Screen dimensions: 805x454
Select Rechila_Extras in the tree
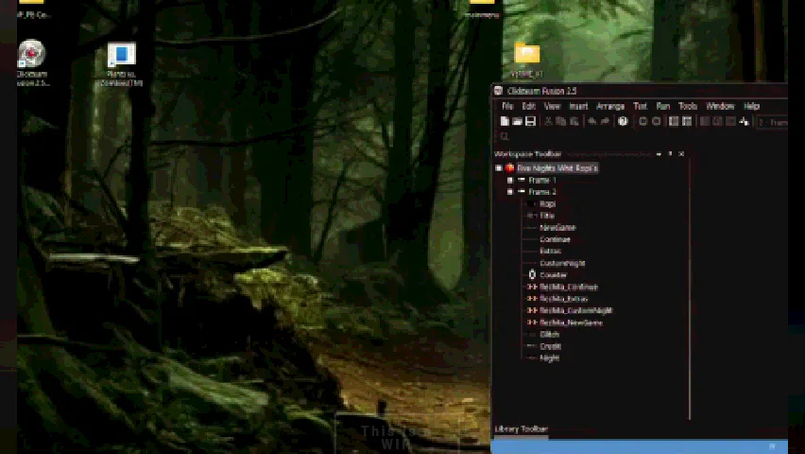point(563,299)
